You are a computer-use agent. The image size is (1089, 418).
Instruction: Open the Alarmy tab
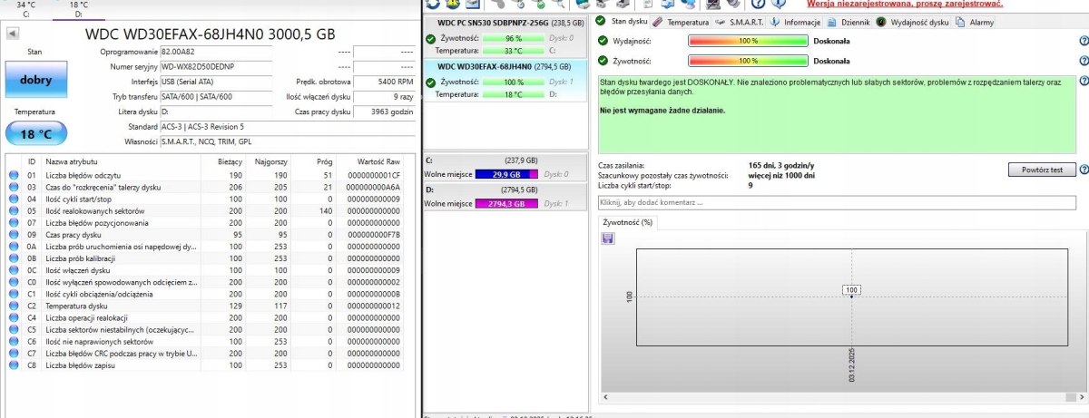tap(975, 22)
